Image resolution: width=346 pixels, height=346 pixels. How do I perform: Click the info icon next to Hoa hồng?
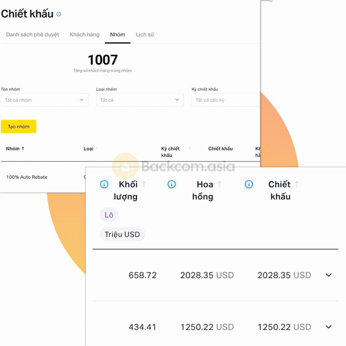click(172, 184)
